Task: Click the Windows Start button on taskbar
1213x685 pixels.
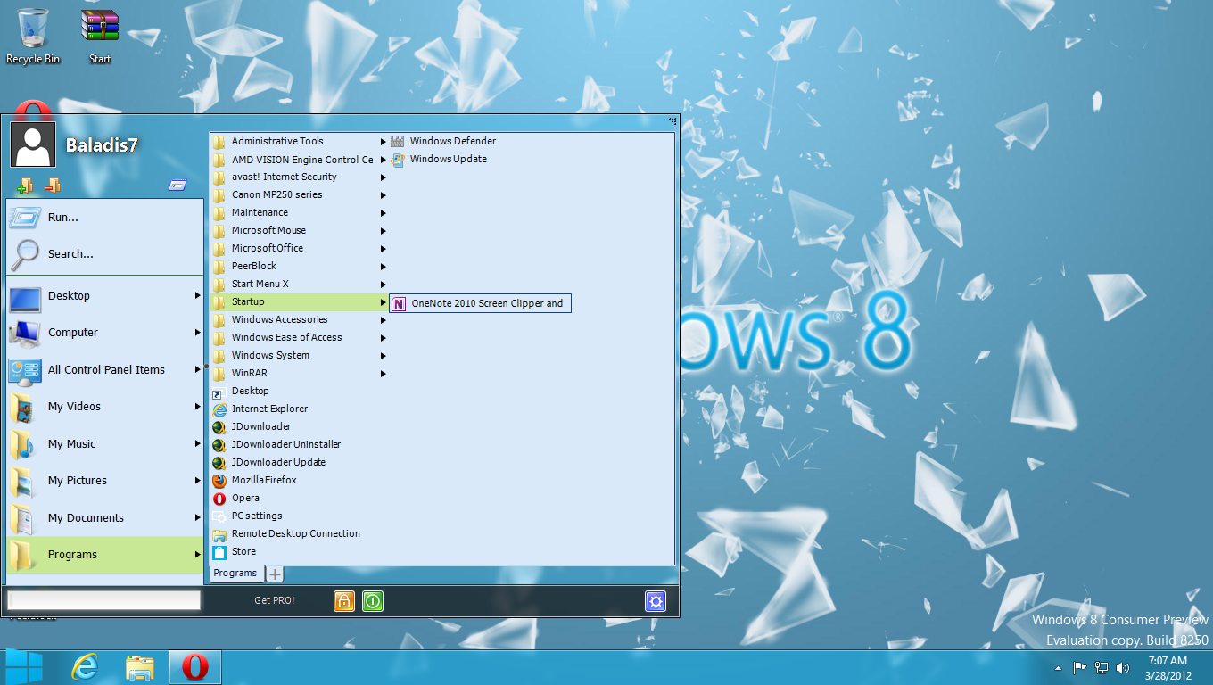Action: [24, 667]
